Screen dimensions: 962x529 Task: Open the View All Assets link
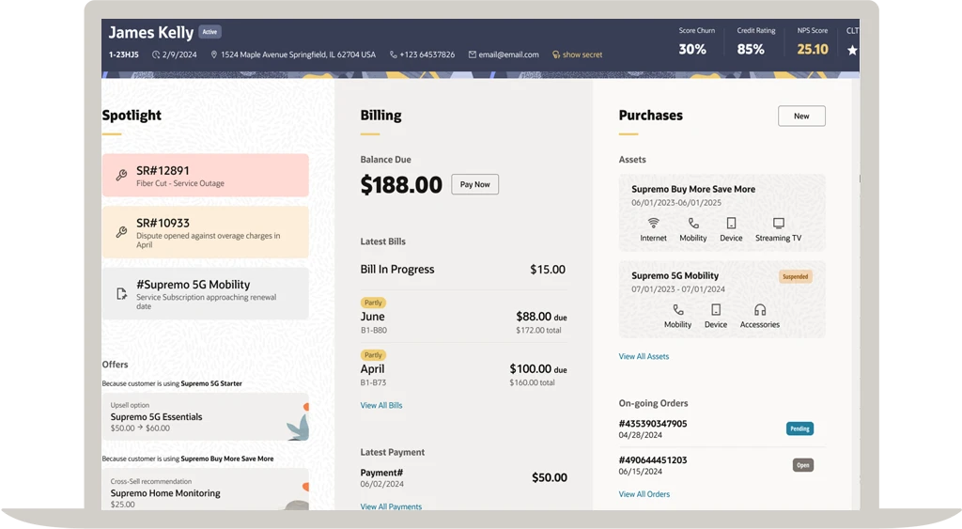(644, 357)
